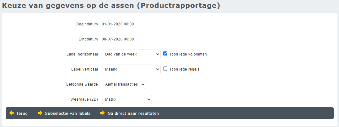Open the Weergave (2D) Matrix dropdown
This screenshot has width=339, height=127.
(x=126, y=99)
